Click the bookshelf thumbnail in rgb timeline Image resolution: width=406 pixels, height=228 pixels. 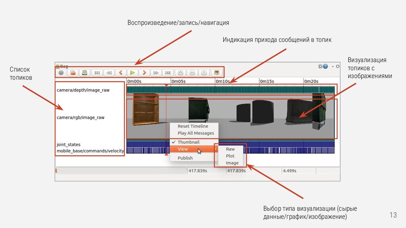pos(146,110)
